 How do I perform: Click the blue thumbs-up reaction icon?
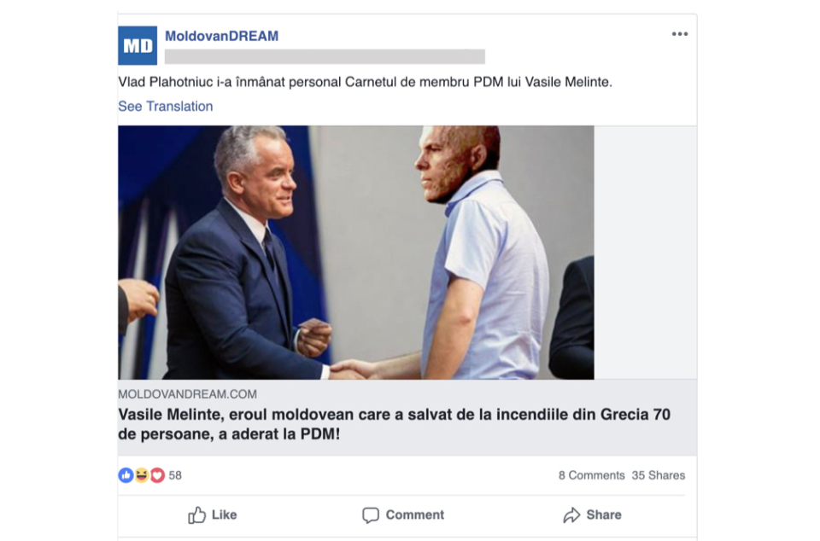[x=126, y=475]
